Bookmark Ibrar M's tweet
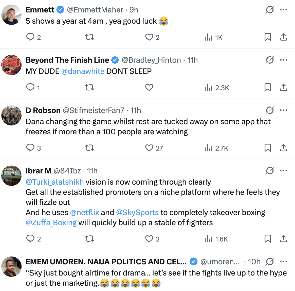 [268, 239]
